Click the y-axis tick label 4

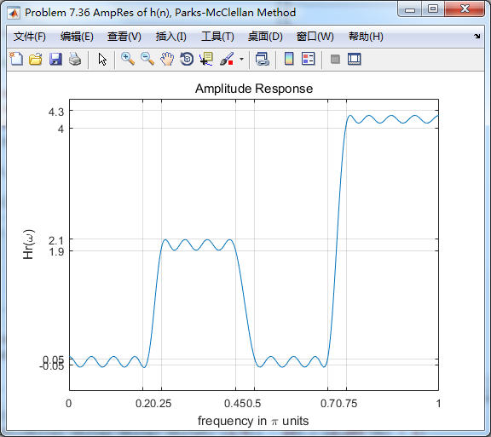(61, 129)
